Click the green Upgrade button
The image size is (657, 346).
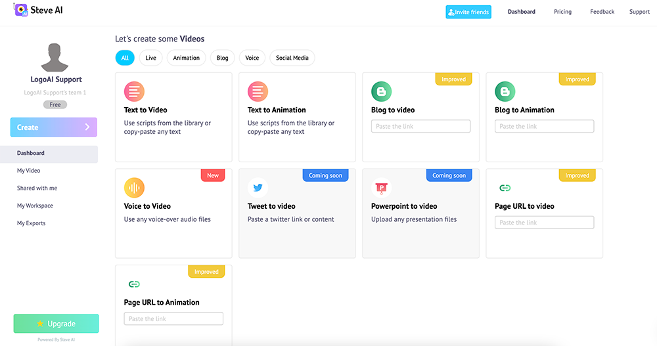coord(56,324)
